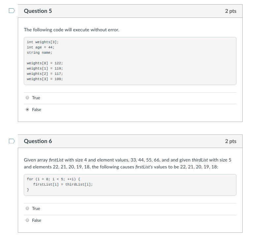Click the 2 pts label for Question 5
Viewport: 273px width, 235px height.
pos(231,11)
